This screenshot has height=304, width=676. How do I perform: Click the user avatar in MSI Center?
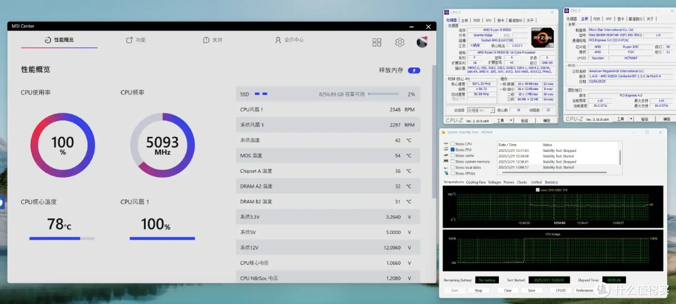(422, 42)
